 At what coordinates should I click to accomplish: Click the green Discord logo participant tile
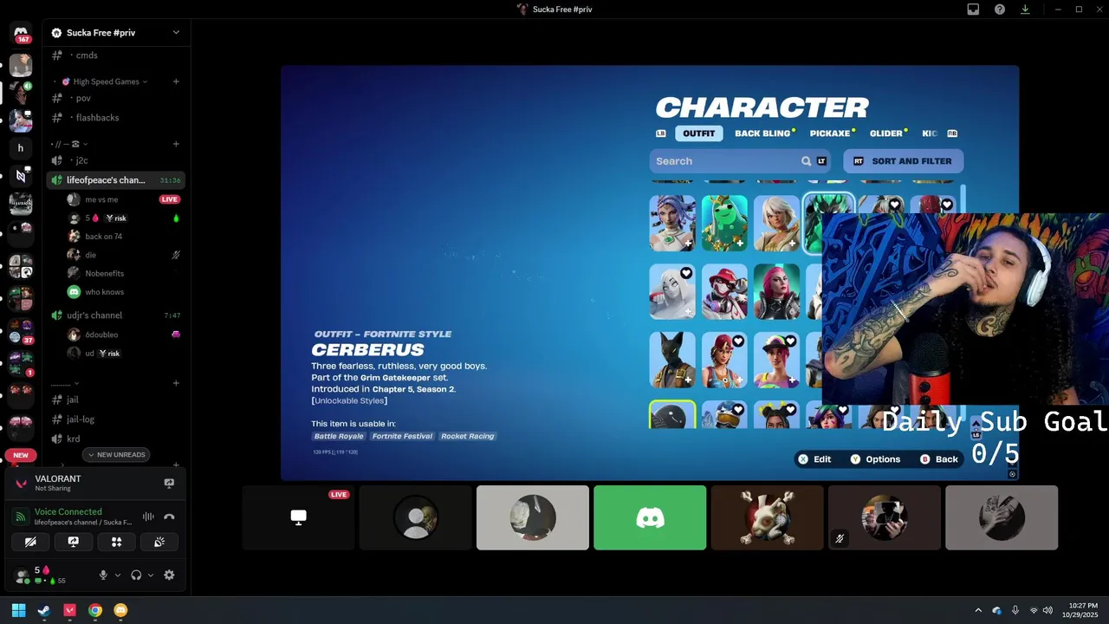coord(650,517)
